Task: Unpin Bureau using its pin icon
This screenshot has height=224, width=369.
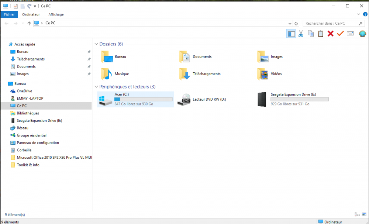Action: pos(89,52)
